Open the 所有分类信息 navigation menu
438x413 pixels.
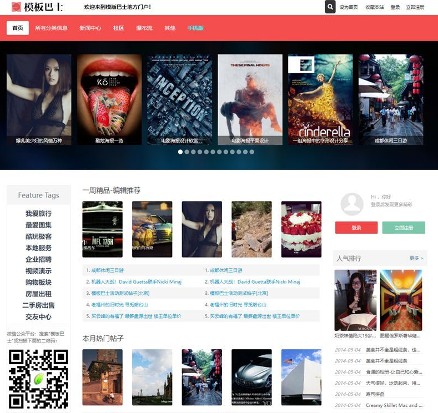(x=51, y=28)
